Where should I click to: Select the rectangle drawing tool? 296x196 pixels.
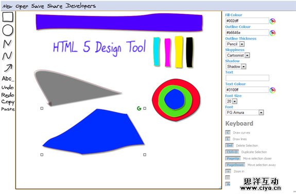[x=8, y=17]
